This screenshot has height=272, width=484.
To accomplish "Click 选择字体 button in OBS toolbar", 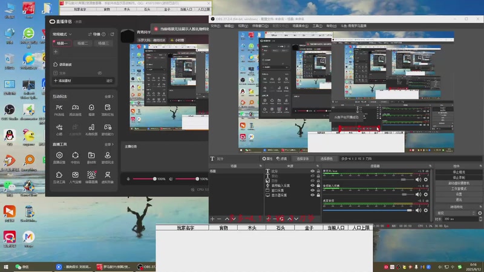I will 302,159.
